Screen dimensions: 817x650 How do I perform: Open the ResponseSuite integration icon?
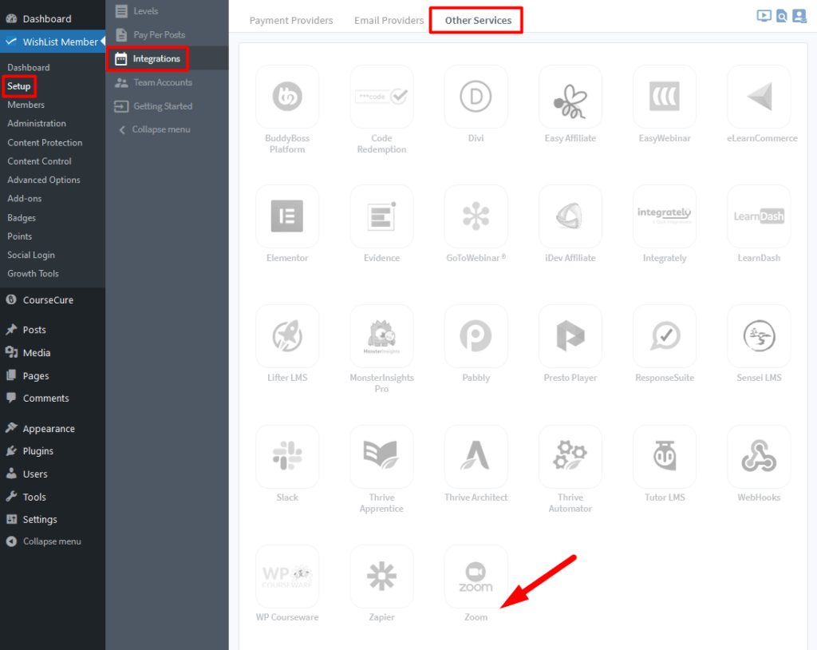pyautogui.click(x=665, y=336)
